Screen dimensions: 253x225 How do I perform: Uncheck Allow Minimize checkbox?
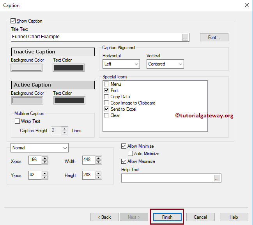(x=124, y=146)
